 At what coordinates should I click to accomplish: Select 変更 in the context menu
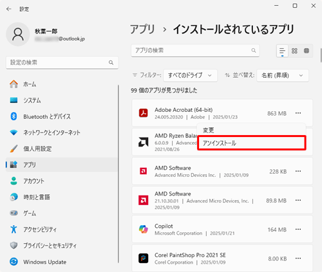251,130
